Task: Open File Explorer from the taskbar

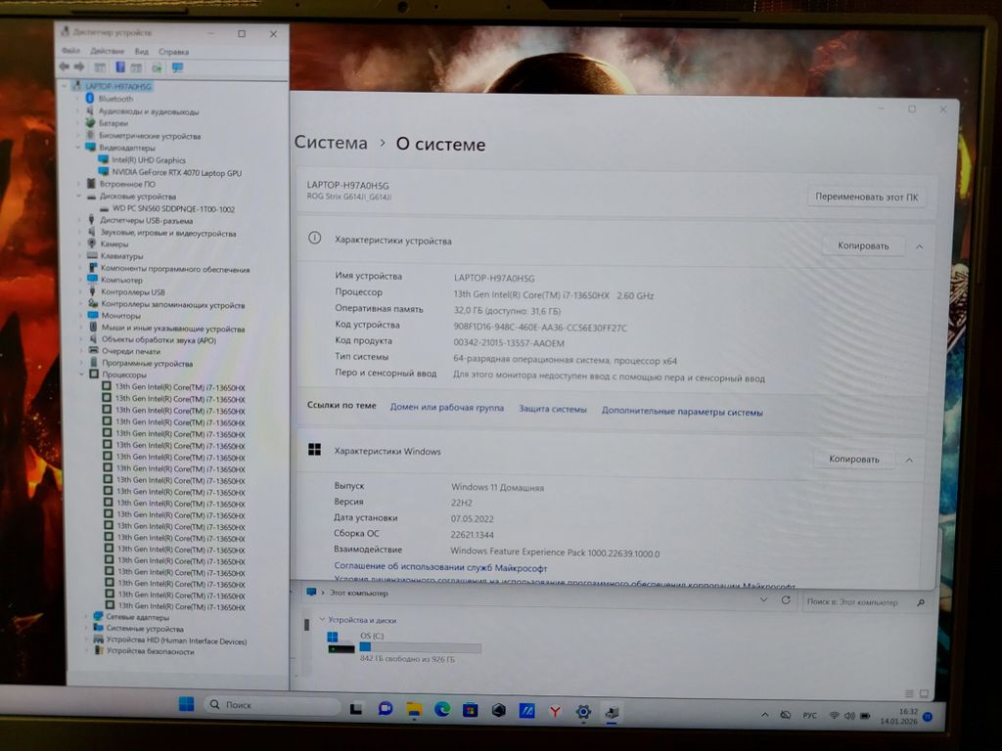Action: point(414,709)
